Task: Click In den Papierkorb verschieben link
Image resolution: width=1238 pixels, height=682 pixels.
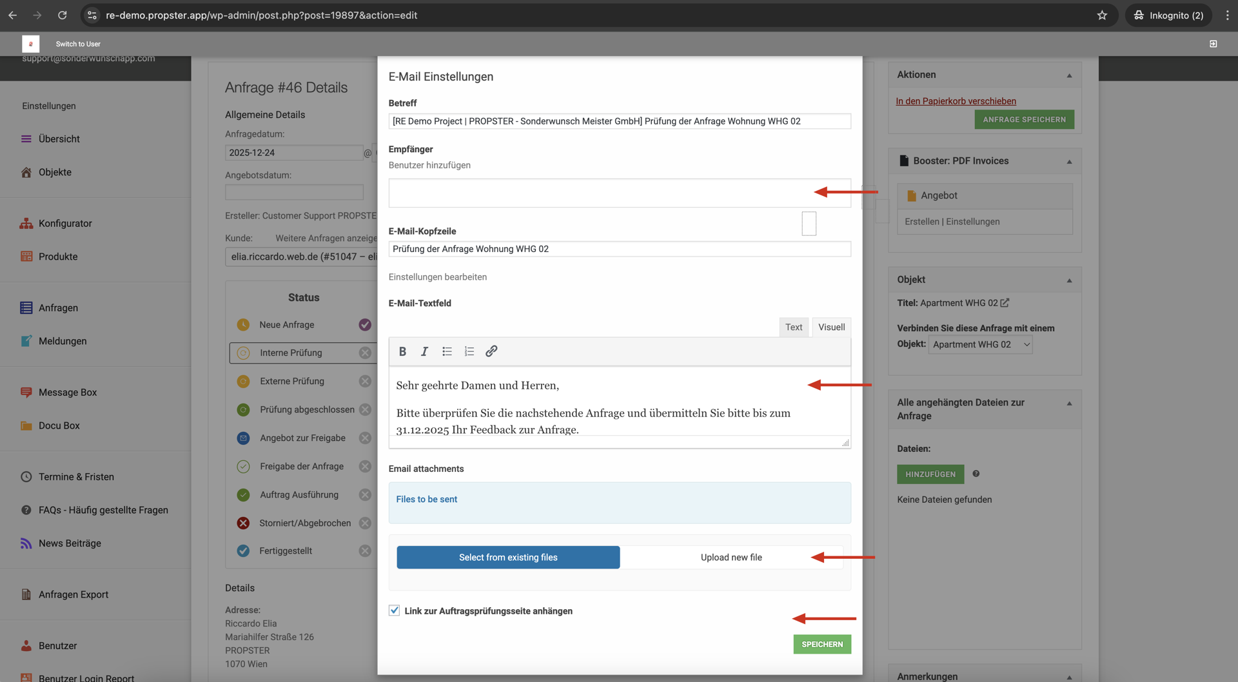Action: (956, 101)
